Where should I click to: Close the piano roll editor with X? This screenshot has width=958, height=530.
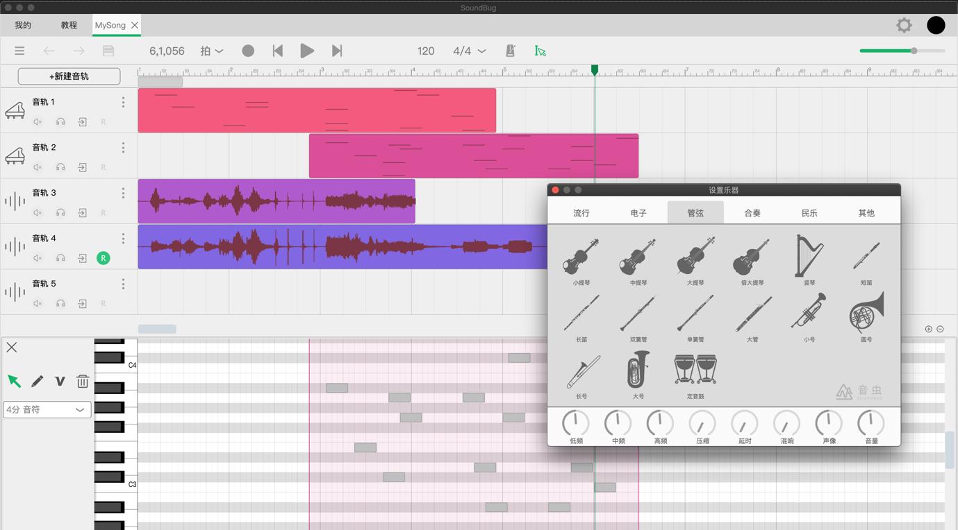click(x=12, y=348)
